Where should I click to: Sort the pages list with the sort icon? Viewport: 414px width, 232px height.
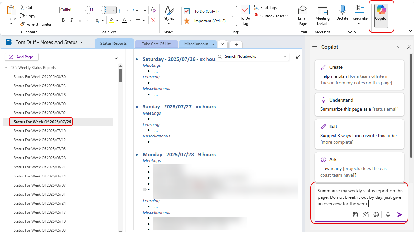click(117, 57)
